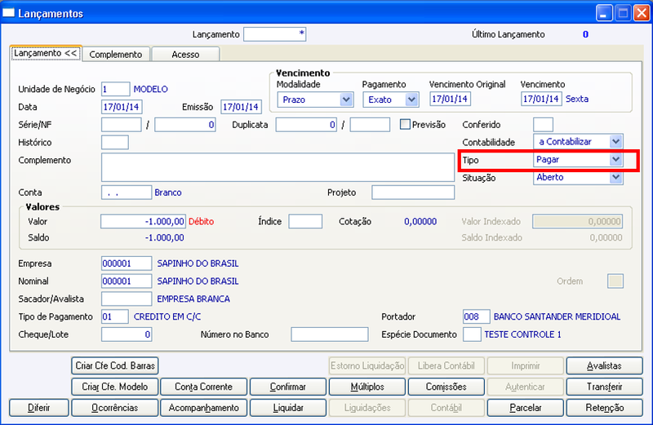Switch to the Complemento tab
Screen dimensions: 653x425
coord(116,55)
